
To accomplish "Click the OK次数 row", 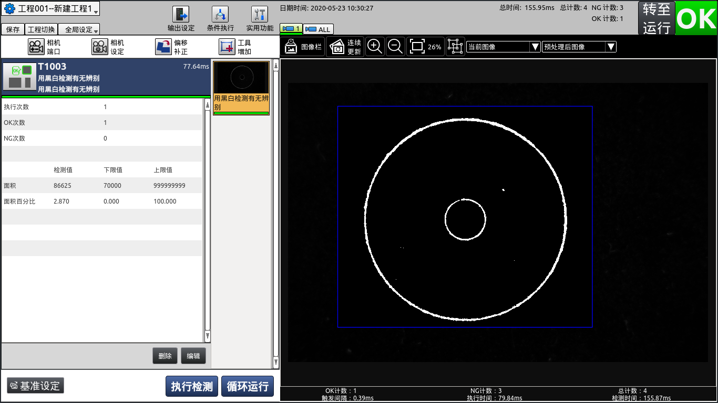I will pyautogui.click(x=102, y=122).
